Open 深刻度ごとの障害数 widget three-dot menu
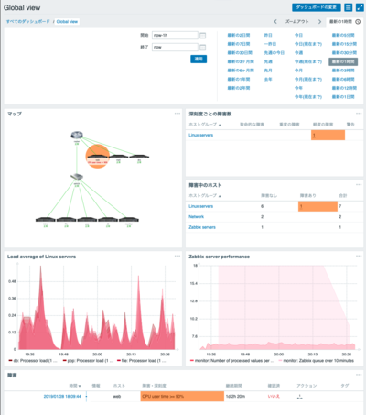The height and width of the screenshot is (415, 366). tap(359, 114)
